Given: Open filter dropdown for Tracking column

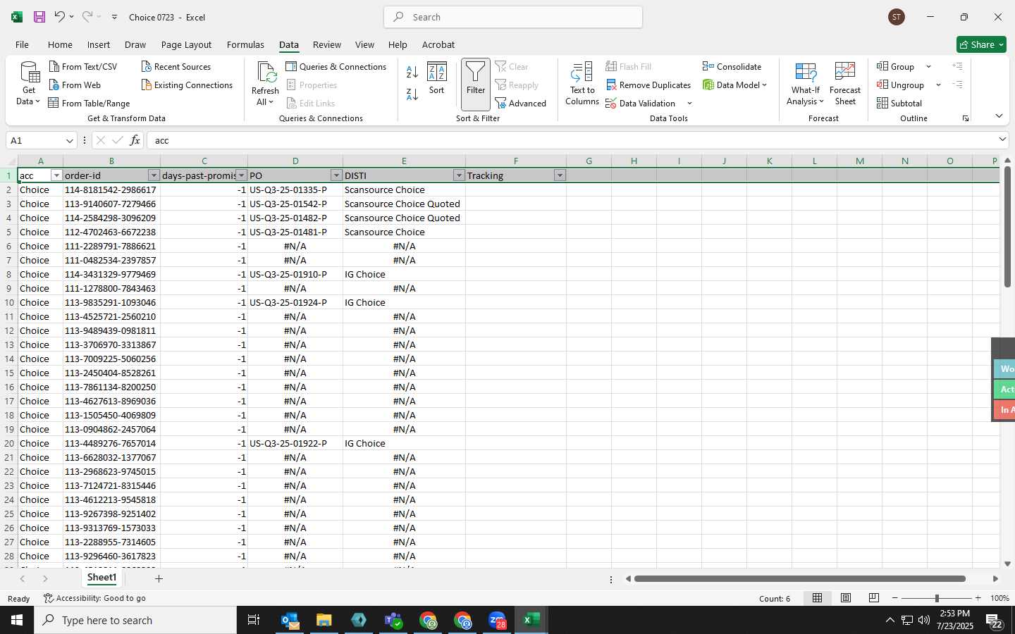Looking at the screenshot, I should 560,175.
